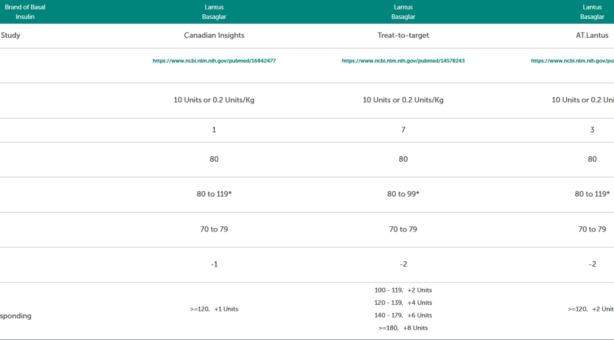Click the -1 cell under Canadian Insights

(x=214, y=265)
